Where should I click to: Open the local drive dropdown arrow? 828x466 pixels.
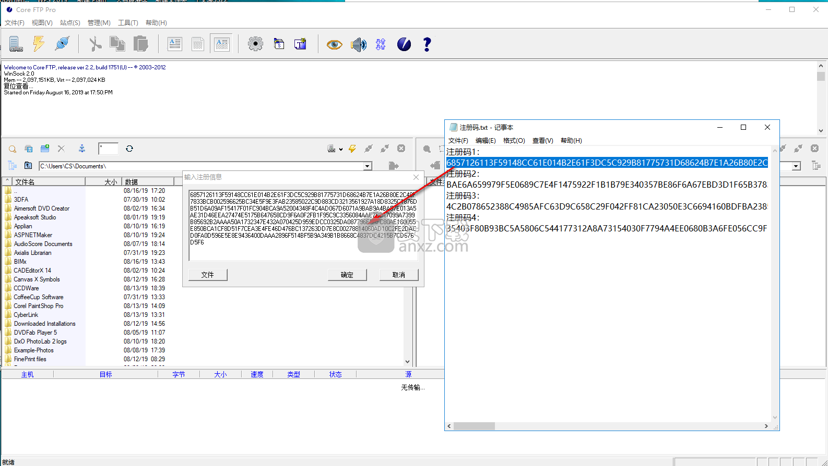[x=341, y=149]
